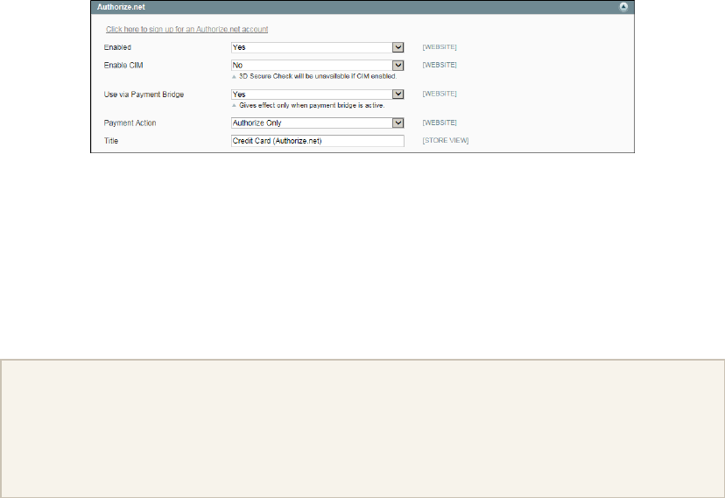725x498 pixels.
Task: Click the Use via Payment Bridge label
Action: tap(144, 95)
